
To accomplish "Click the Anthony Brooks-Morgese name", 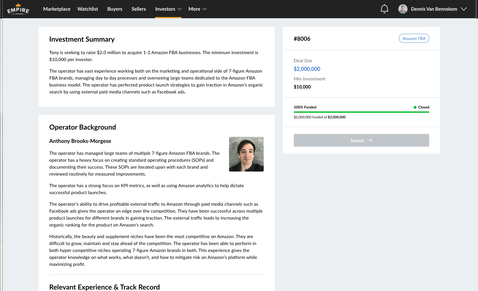I will coord(80,141).
